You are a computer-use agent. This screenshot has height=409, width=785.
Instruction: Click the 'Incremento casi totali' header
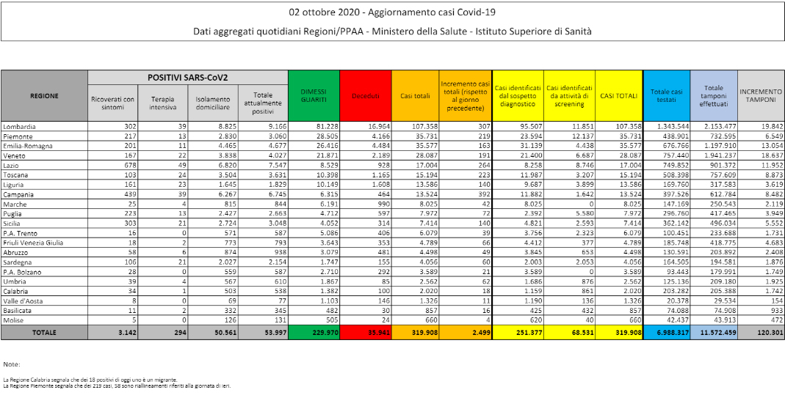click(x=465, y=95)
